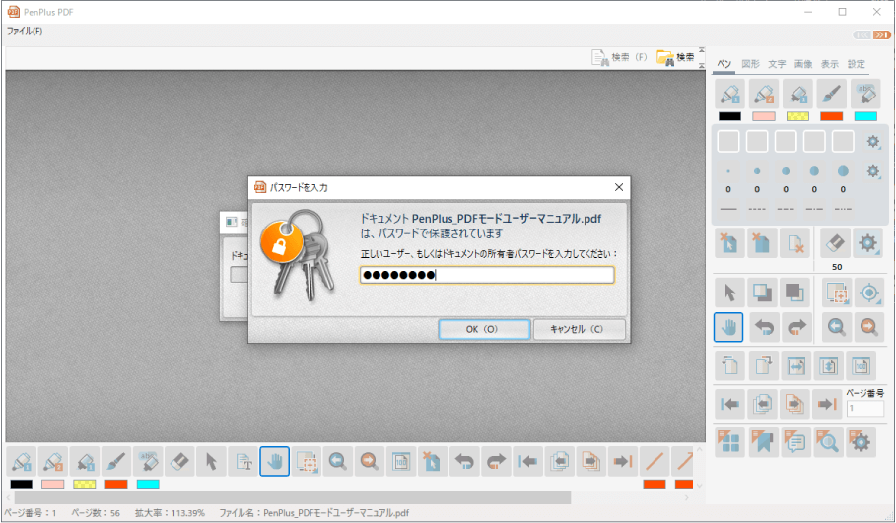Image resolution: width=896 pixels, height=523 pixels.
Task: Go to first page in side panel
Action: (x=729, y=404)
